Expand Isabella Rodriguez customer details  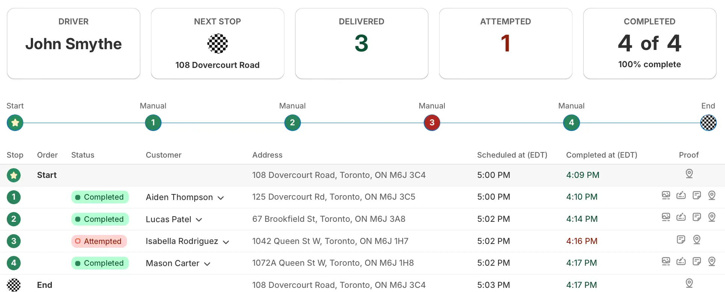[x=226, y=242]
